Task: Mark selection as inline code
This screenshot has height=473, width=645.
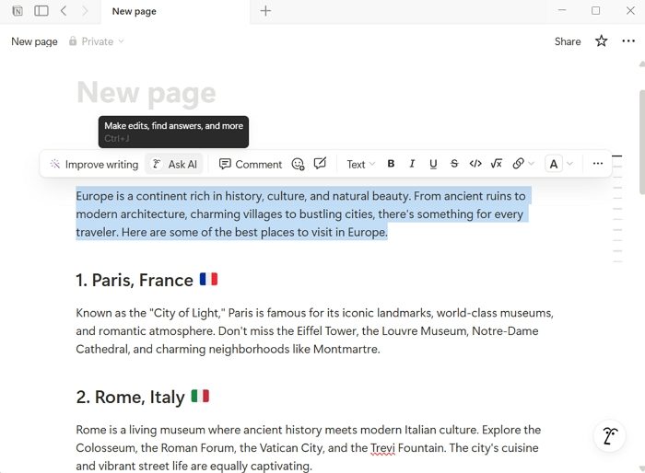Action: [475, 164]
